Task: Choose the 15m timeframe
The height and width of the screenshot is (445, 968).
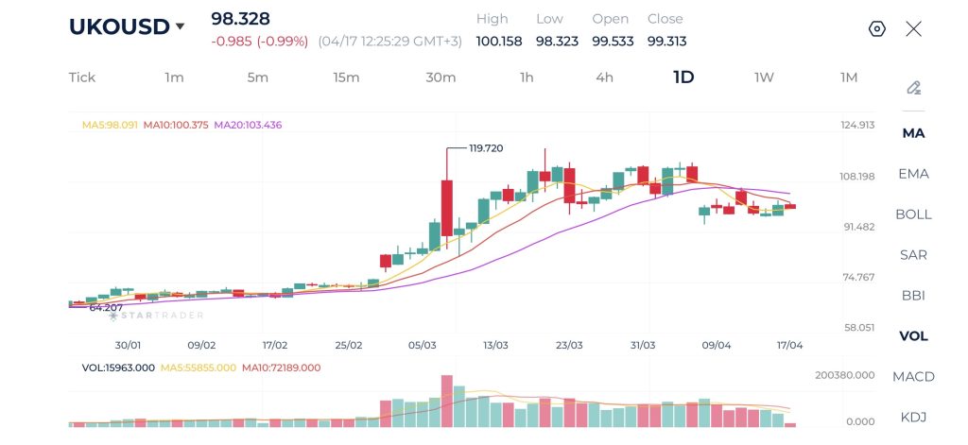Action: click(x=346, y=77)
